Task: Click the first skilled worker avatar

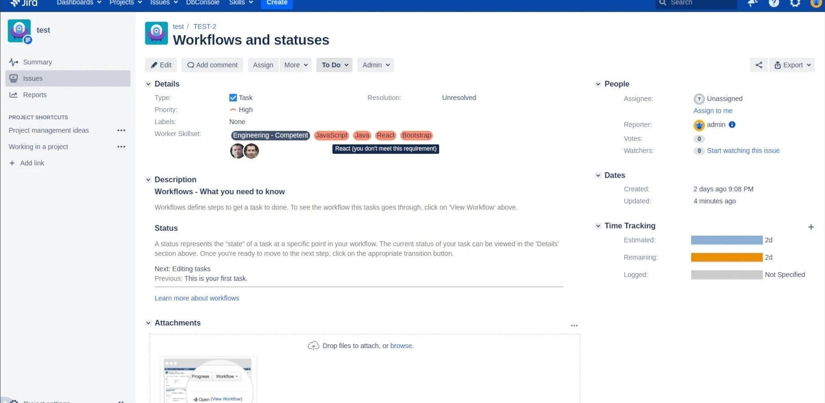Action: coord(237,151)
